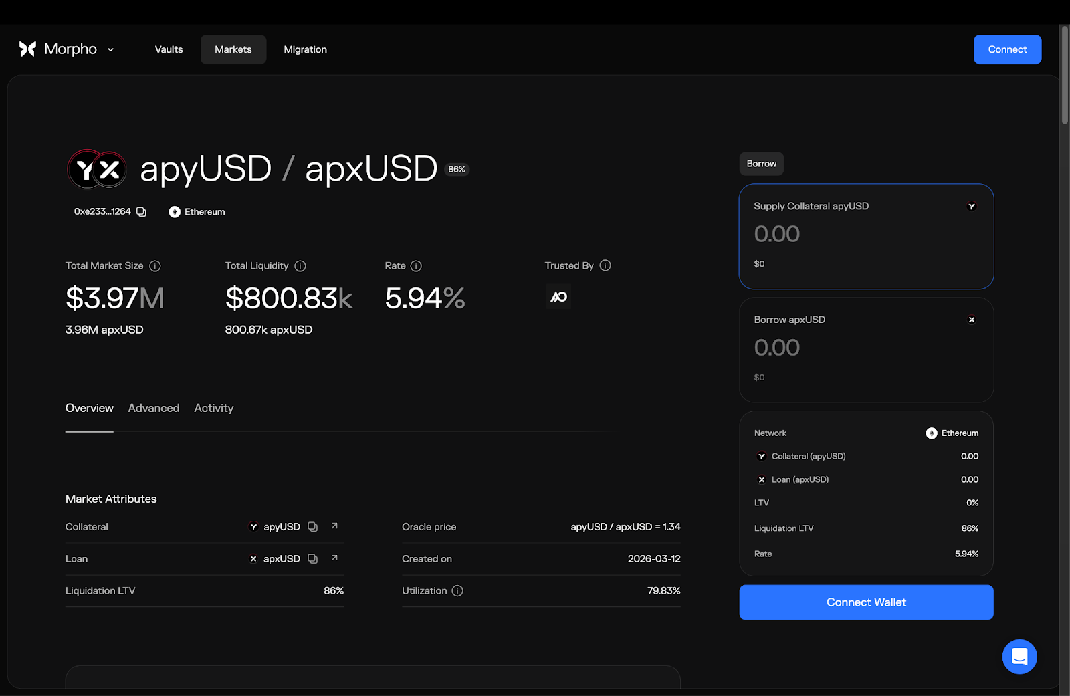Click the apyUSD collateral token icon

tap(253, 527)
